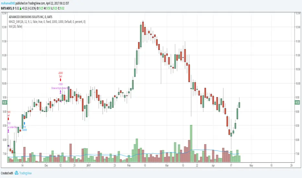Click the published on TradingView.com date text

(42, 3)
